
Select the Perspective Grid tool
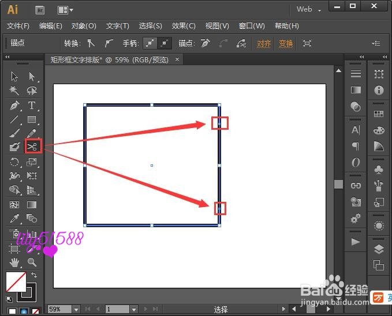pos(32,190)
